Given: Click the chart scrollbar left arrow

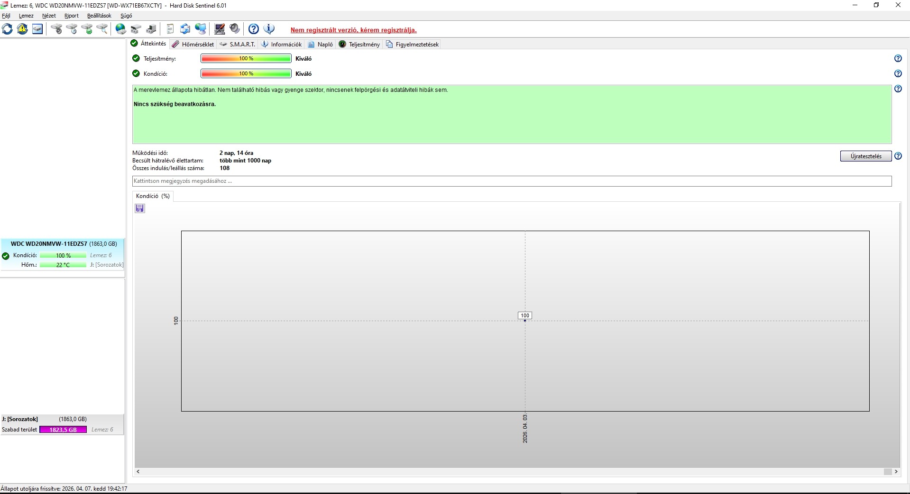Looking at the screenshot, I should pyautogui.click(x=138, y=471).
